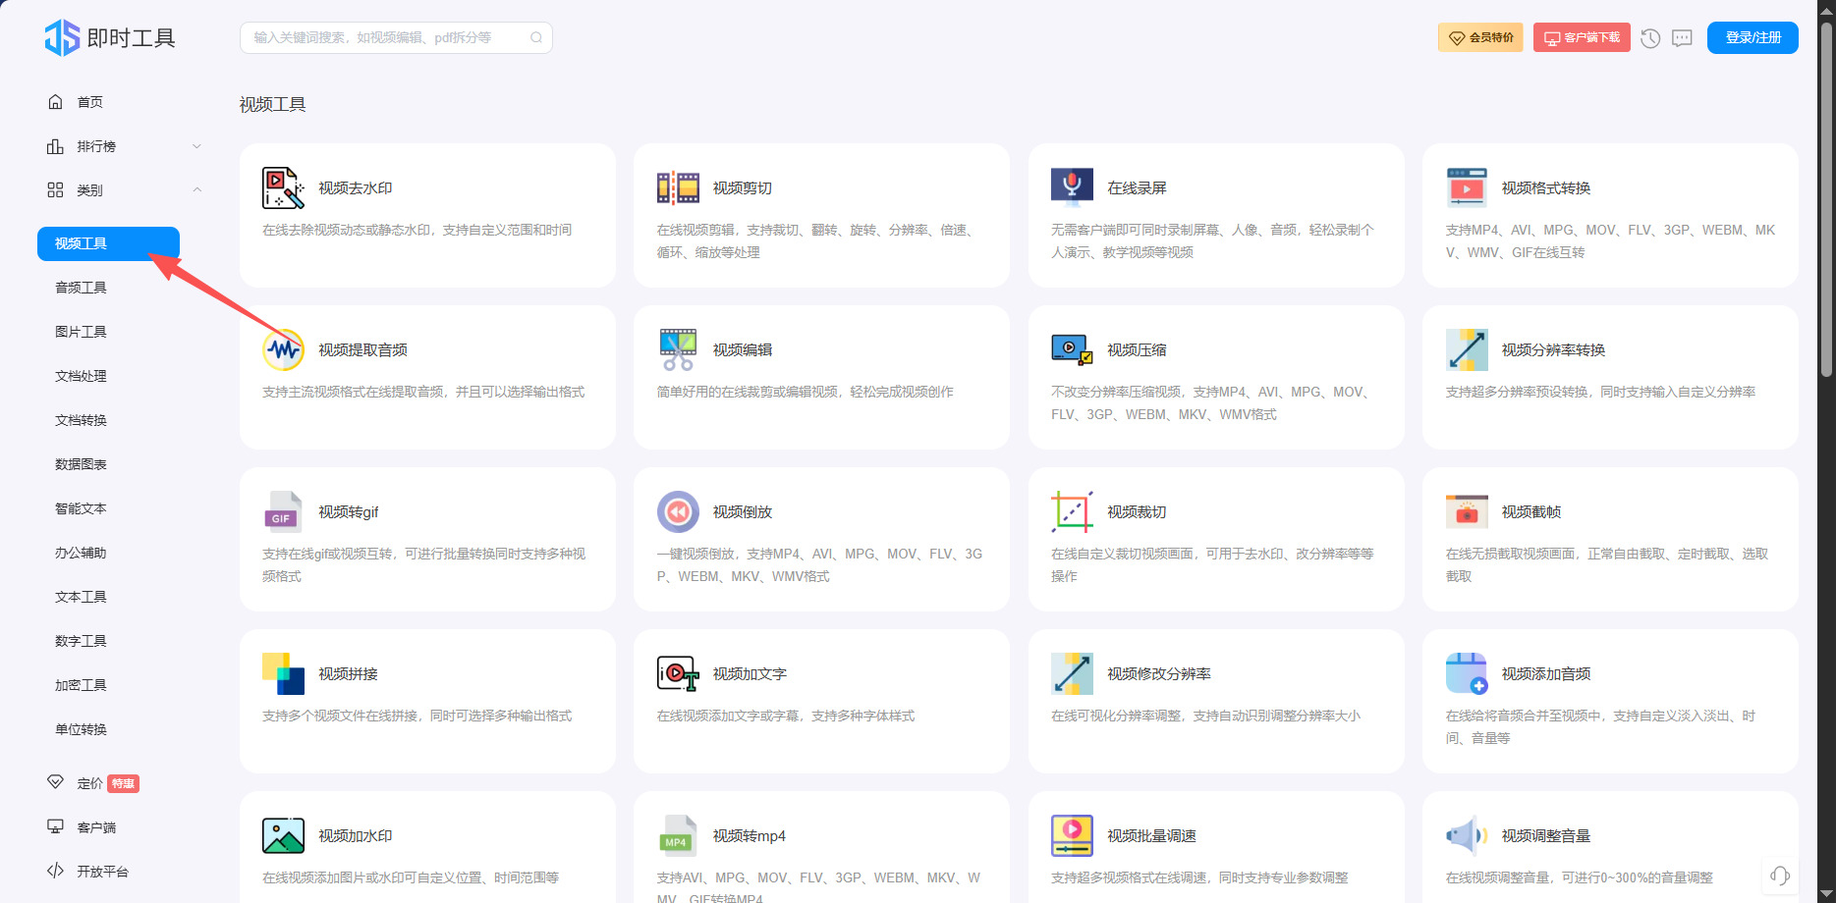Screen dimensions: 1836x903
Task: Open the 视频编辑 scissors icon
Action: point(678,349)
